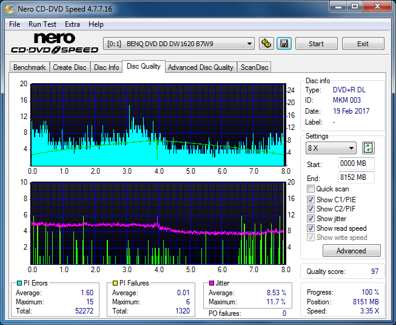Image resolution: width=396 pixels, height=325 pixels.
Task: Click the Position value 8151 MB
Action: (366, 302)
